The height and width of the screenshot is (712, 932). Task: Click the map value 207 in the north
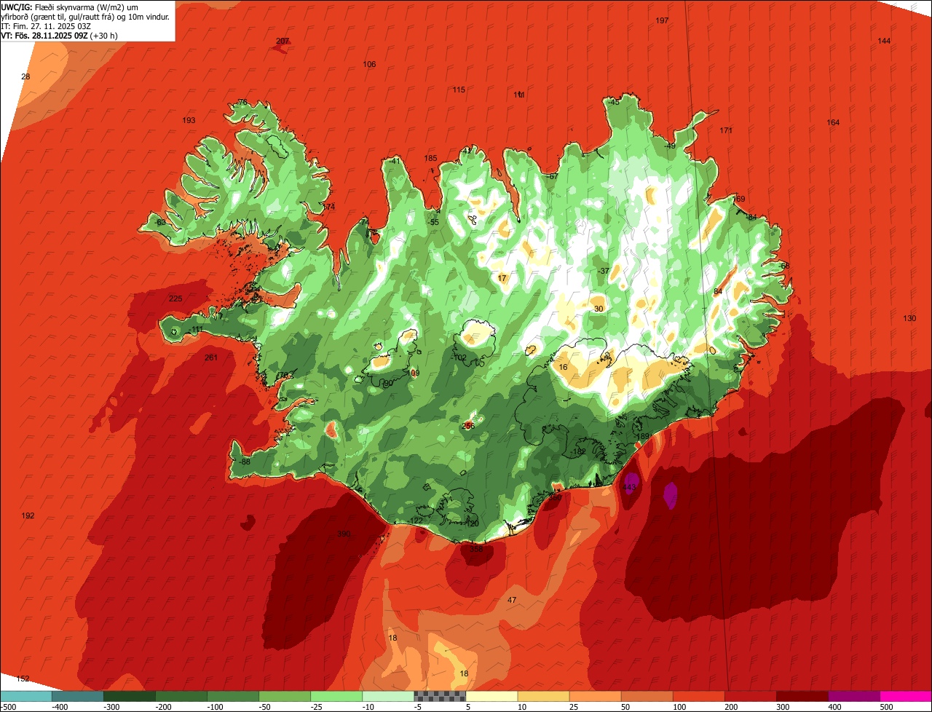(x=283, y=41)
